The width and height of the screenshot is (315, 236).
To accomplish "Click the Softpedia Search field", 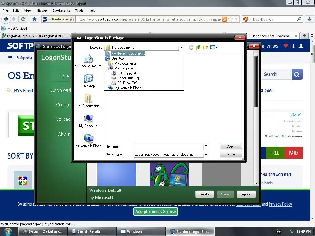I will 276,74.
